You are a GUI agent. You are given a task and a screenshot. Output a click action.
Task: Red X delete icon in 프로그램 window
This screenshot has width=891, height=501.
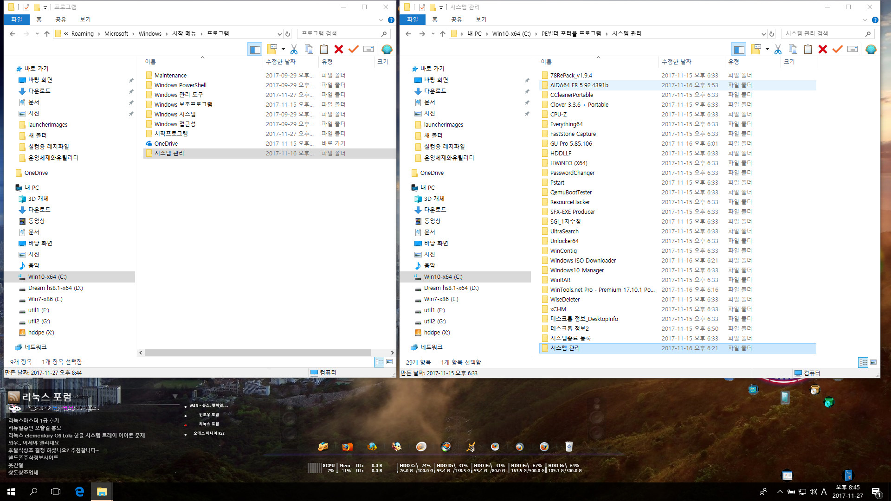pyautogui.click(x=339, y=49)
